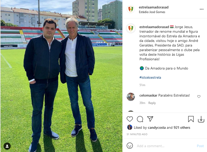The width and height of the screenshot is (207, 152).
Task: Like the post with the heart icon
Action: click(x=130, y=119)
